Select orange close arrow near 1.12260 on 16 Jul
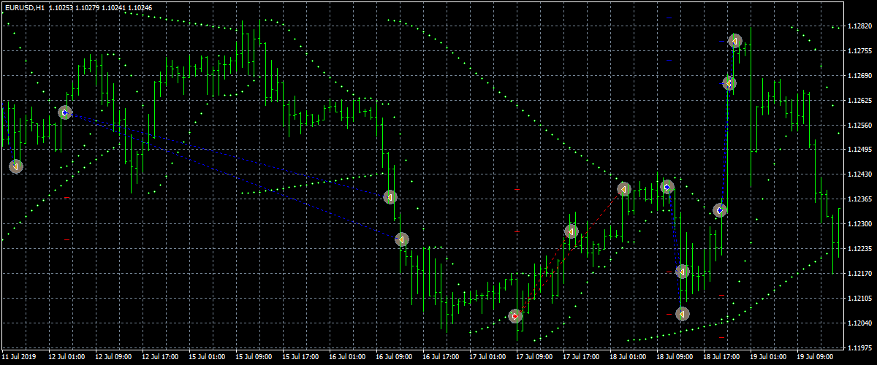Viewport: 877px width, 365px height. click(x=401, y=239)
